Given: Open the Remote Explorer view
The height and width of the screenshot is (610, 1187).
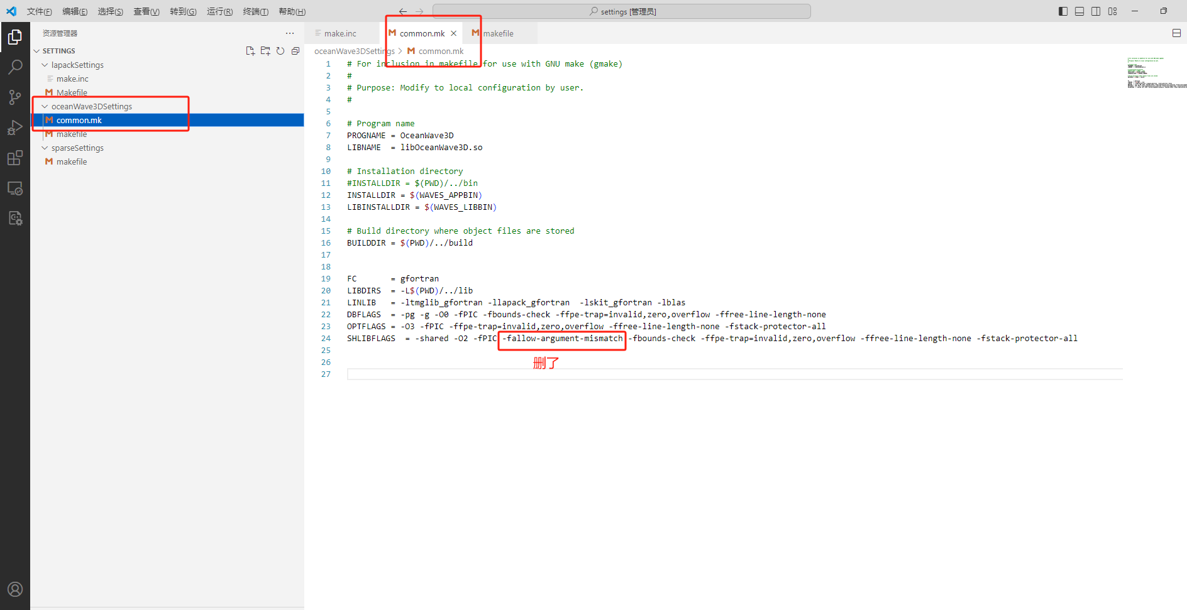Looking at the screenshot, I should pyautogui.click(x=15, y=188).
